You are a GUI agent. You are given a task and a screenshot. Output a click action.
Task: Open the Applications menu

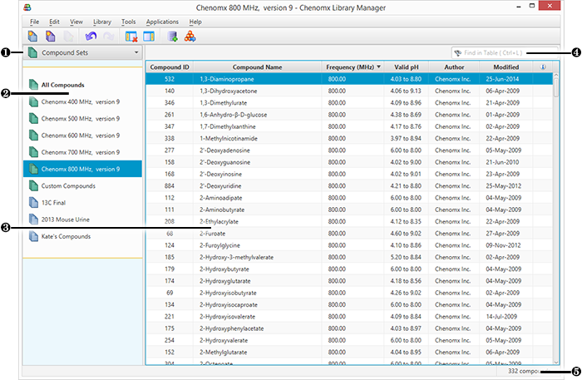click(161, 21)
